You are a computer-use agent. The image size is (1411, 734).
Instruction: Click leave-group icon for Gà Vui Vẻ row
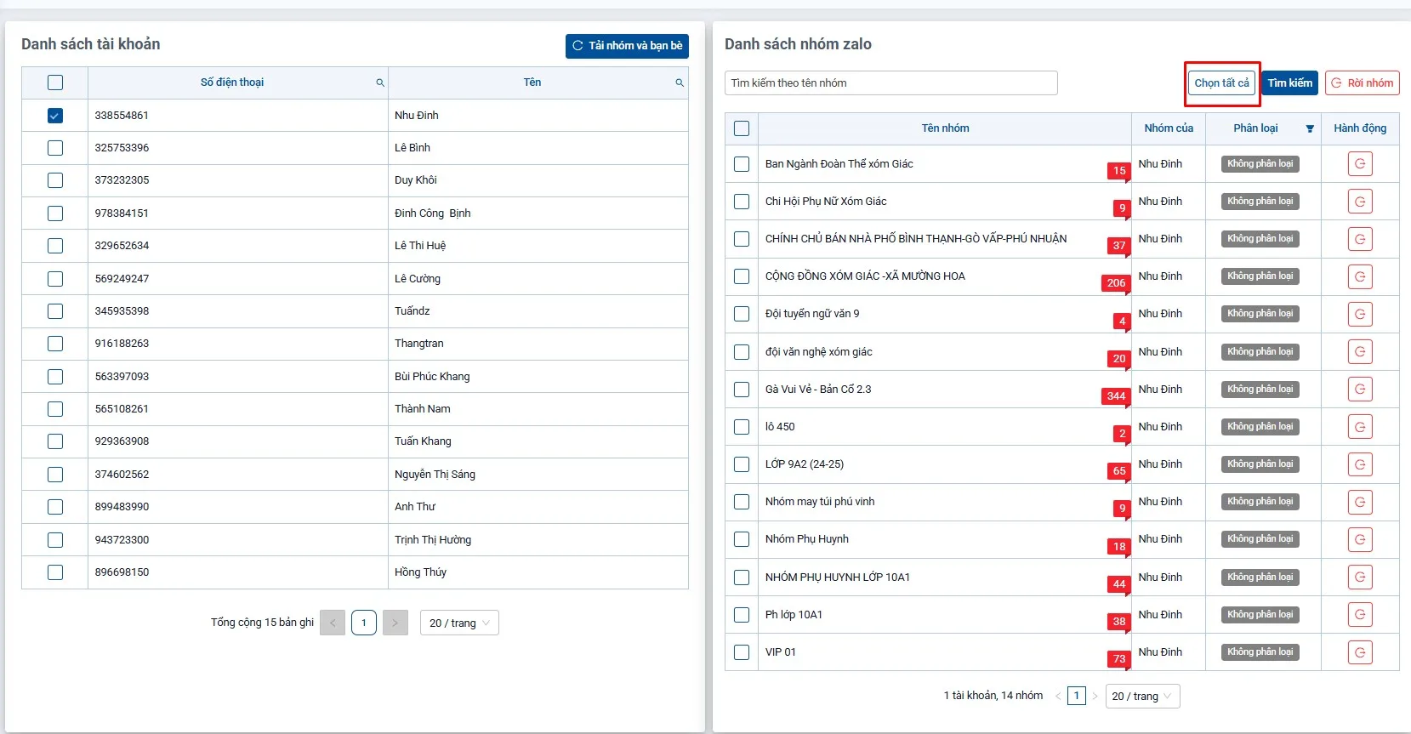[x=1360, y=390]
